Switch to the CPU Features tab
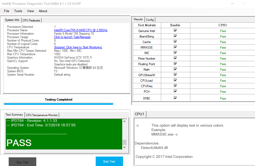Screen dimensions: 255x166 31,20
